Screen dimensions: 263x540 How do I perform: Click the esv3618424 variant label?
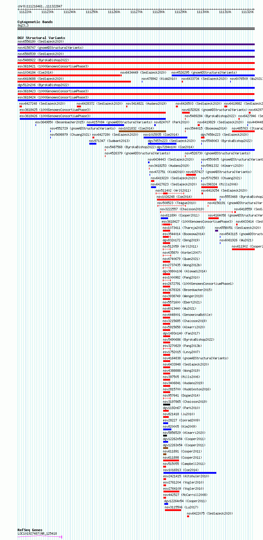pyautogui.click(x=53, y=97)
